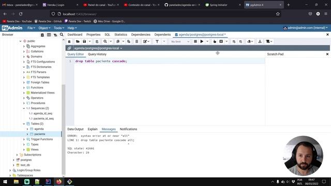331x186 pixels.
Task: Bookmark the page with the star icon
Action: (278, 14)
